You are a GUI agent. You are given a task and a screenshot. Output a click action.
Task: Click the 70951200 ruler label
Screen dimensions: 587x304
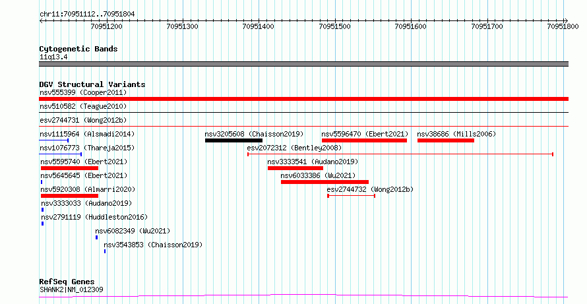click(107, 26)
